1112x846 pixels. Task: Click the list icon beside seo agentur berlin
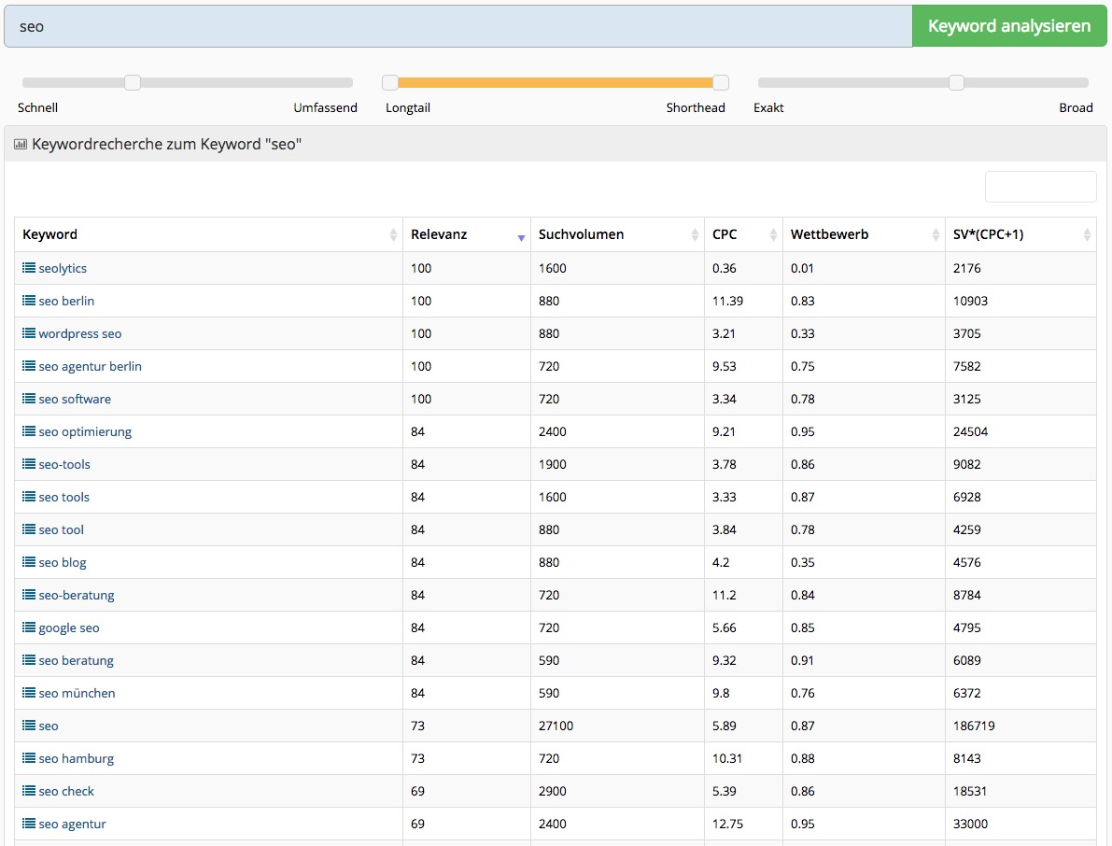pos(28,366)
